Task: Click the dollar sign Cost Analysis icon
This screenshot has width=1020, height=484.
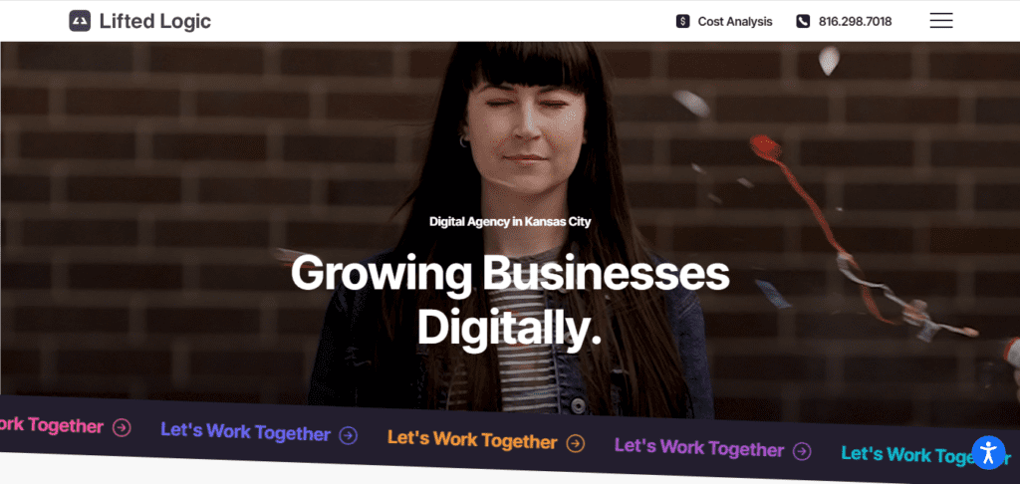Action: [682, 22]
